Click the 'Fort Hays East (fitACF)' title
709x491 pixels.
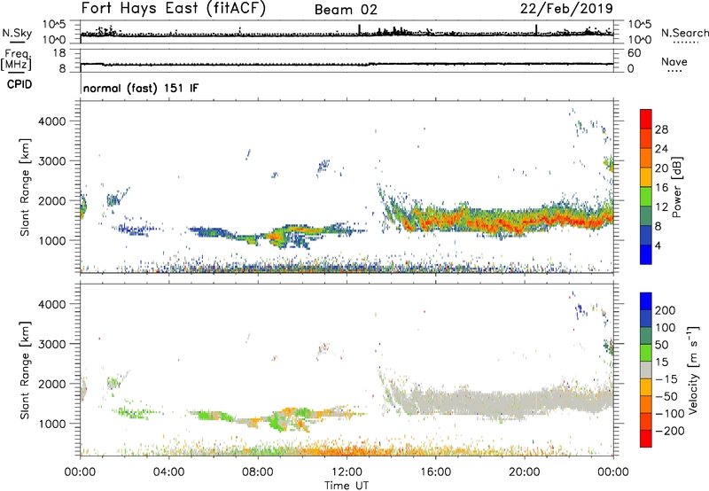173,8
